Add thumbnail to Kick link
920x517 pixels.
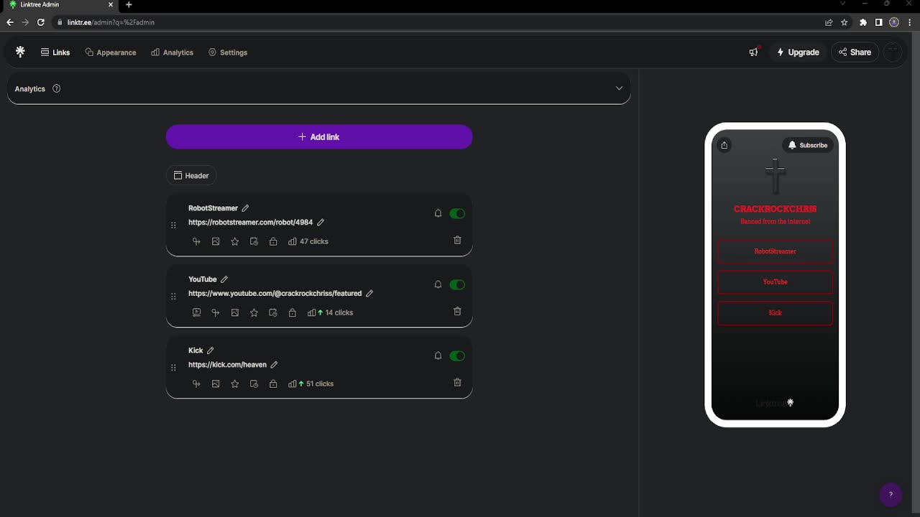[x=216, y=383]
